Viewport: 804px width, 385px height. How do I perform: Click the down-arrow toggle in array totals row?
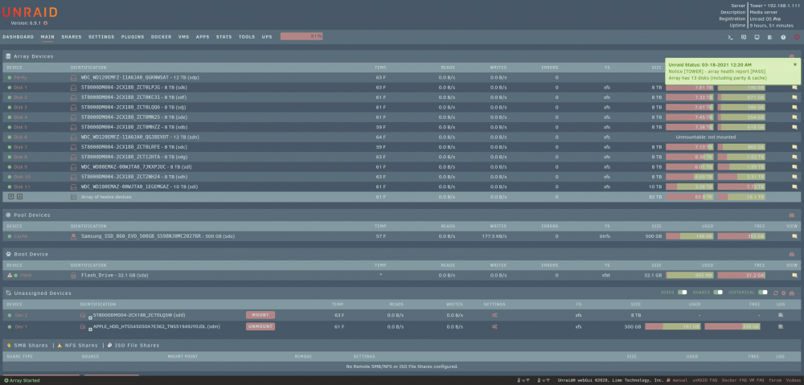[11, 196]
